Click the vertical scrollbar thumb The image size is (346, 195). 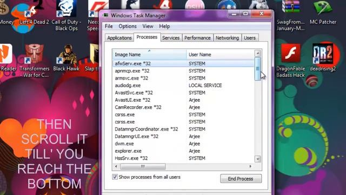258,69
